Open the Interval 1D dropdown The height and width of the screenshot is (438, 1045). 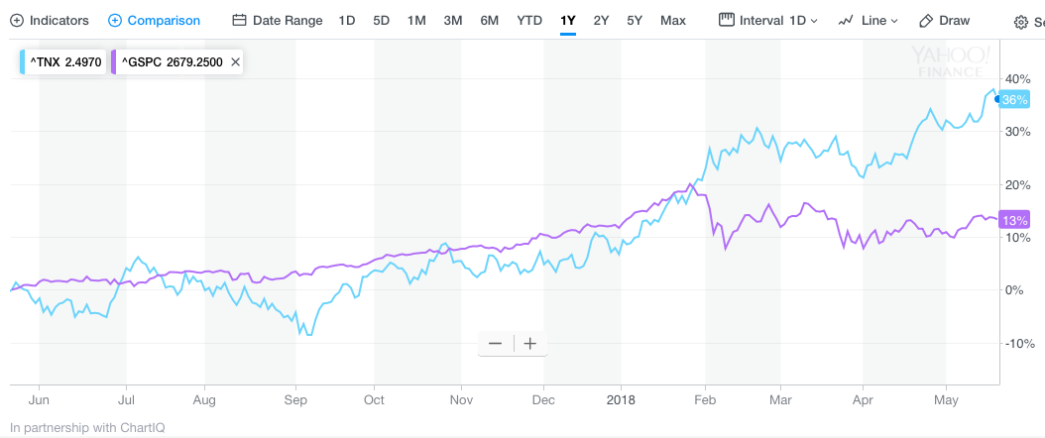pos(768,20)
